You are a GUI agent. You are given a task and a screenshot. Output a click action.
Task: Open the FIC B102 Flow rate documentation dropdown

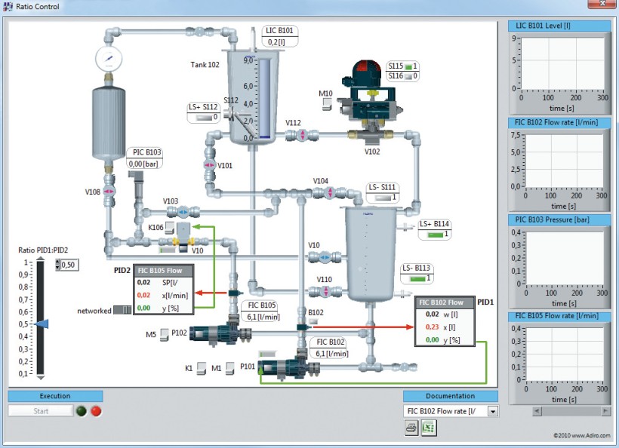click(x=492, y=411)
